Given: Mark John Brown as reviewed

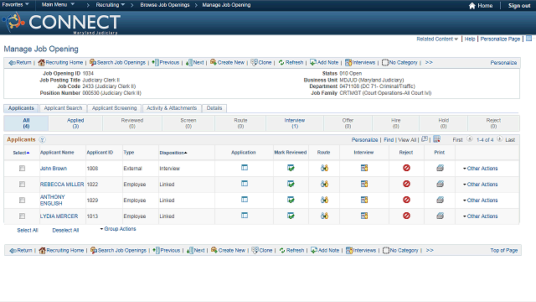Looking at the screenshot, I should coord(291,168).
